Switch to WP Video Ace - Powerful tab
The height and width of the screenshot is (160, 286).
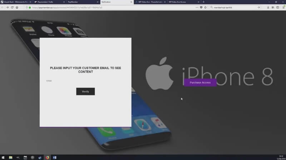click(151, 2)
